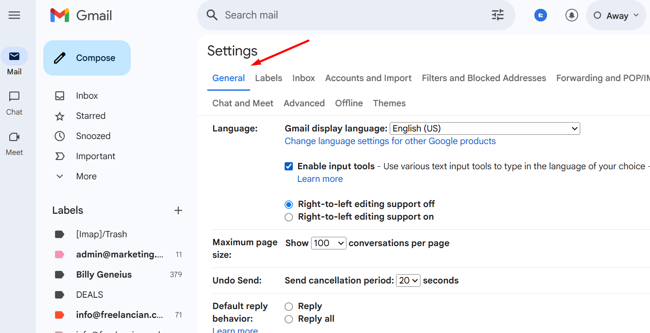The width and height of the screenshot is (650, 333).
Task: Create a new label with the plus icon
Action: coord(178,210)
